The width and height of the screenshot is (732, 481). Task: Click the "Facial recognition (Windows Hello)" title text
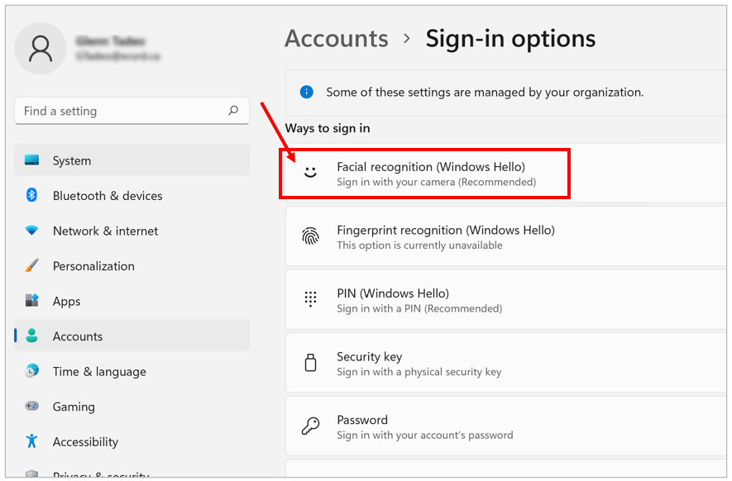[x=431, y=167]
